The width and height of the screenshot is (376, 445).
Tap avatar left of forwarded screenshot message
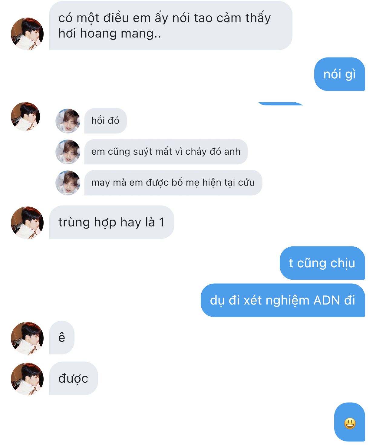click(25, 117)
